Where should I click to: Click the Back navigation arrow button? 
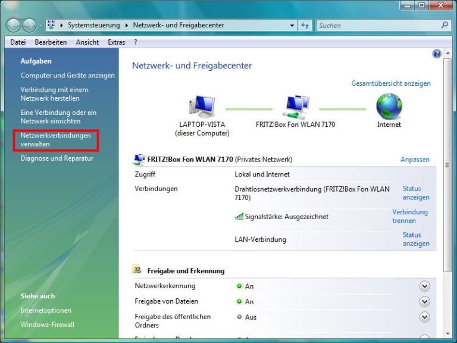point(13,26)
